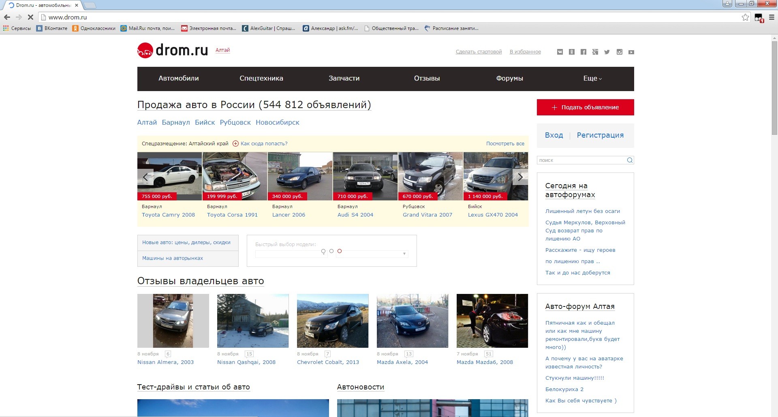
Task: Open the Facebook social icon in header
Action: tap(583, 52)
